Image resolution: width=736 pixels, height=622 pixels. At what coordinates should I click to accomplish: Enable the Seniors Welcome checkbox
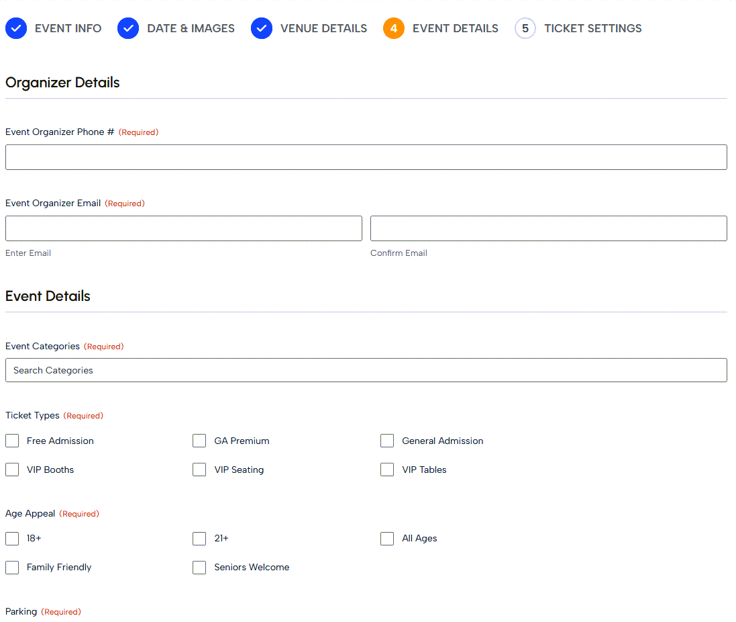tap(199, 568)
